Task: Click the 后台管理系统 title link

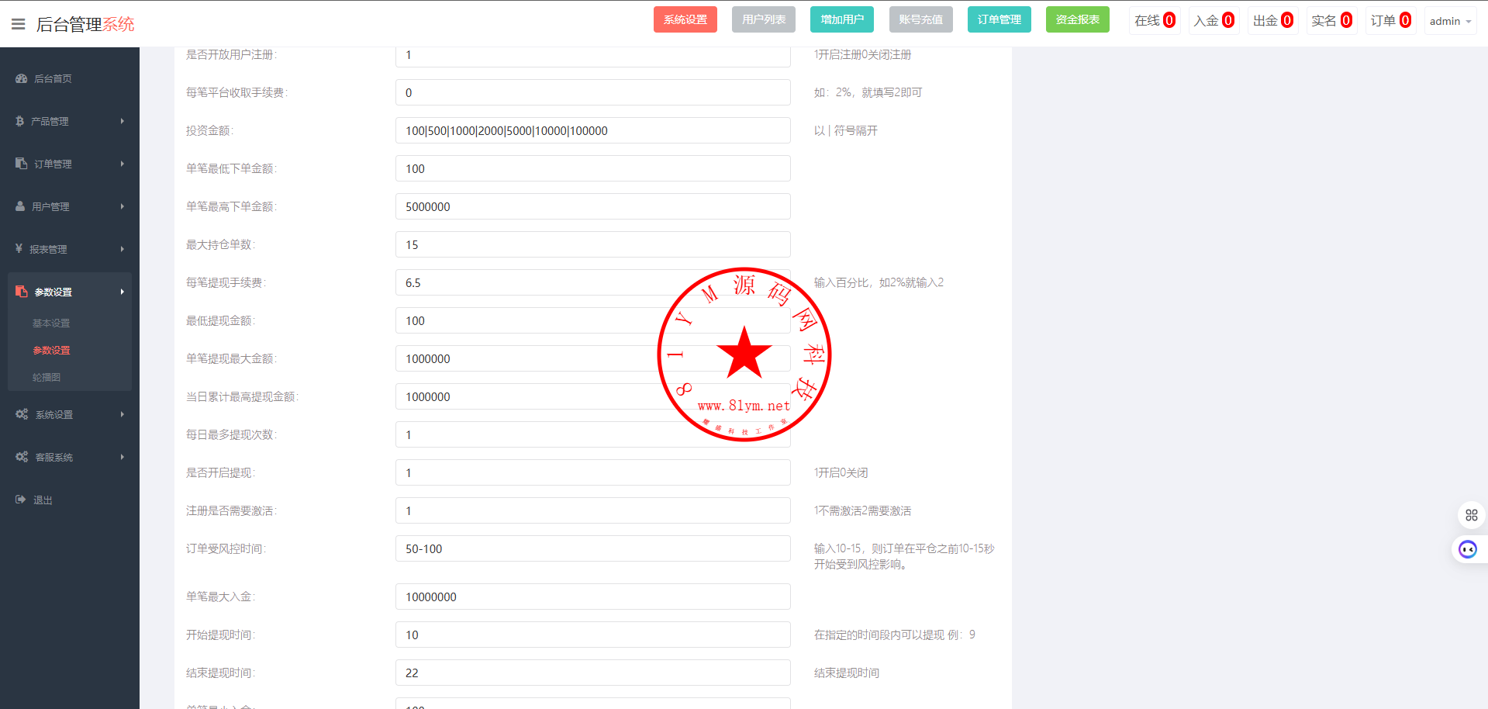Action: (x=85, y=24)
